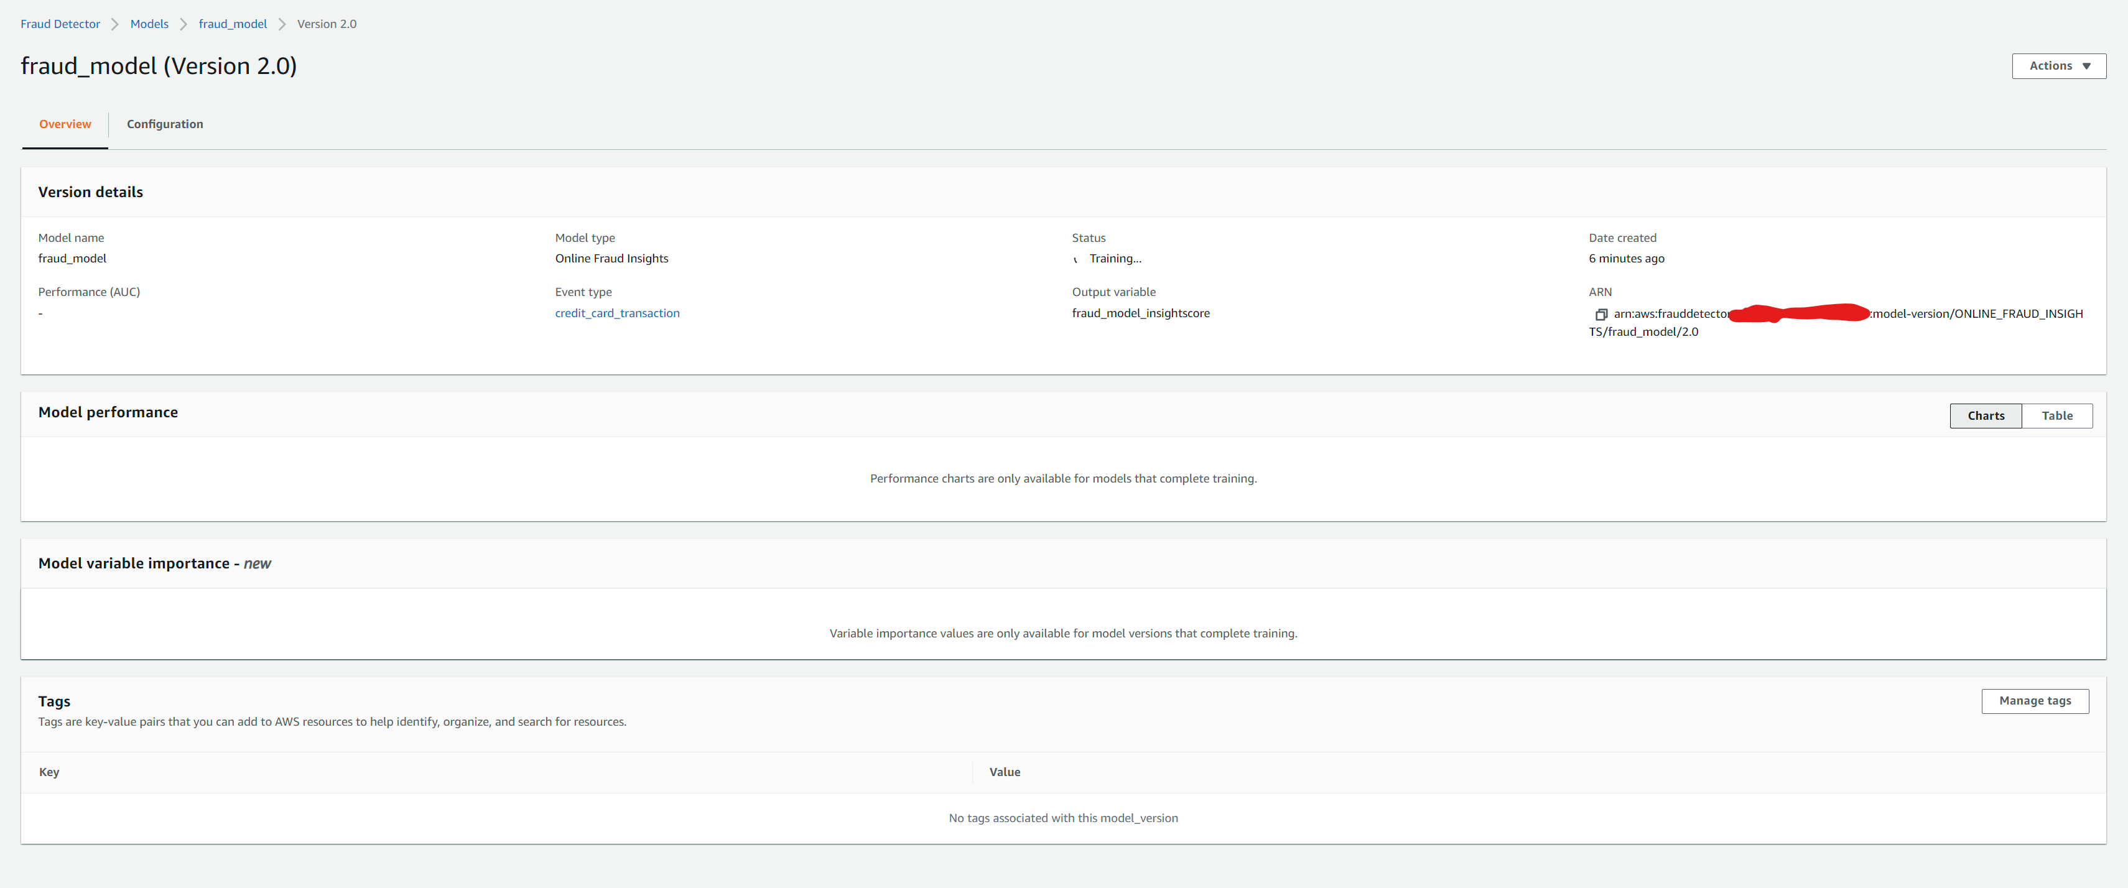
Task: Open the Configuration tab
Action: [x=164, y=124]
